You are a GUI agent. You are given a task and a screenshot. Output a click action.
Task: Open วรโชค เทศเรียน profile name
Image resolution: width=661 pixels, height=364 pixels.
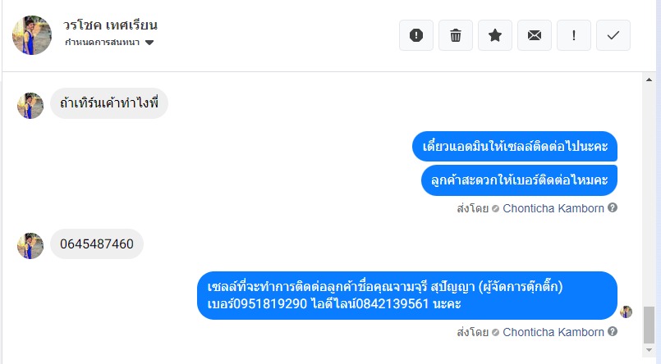[x=110, y=25]
